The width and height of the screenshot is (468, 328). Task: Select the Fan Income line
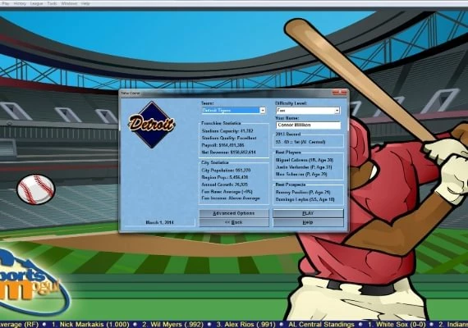231,198
